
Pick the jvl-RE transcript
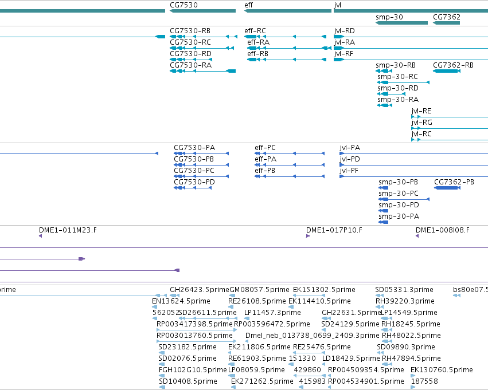coord(450,117)
